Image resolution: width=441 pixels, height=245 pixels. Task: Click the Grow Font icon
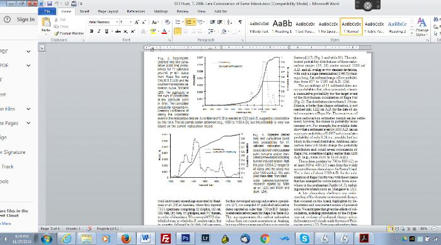tap(137, 22)
